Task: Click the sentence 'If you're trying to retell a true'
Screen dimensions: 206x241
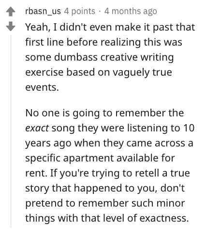Action: pos(120,173)
